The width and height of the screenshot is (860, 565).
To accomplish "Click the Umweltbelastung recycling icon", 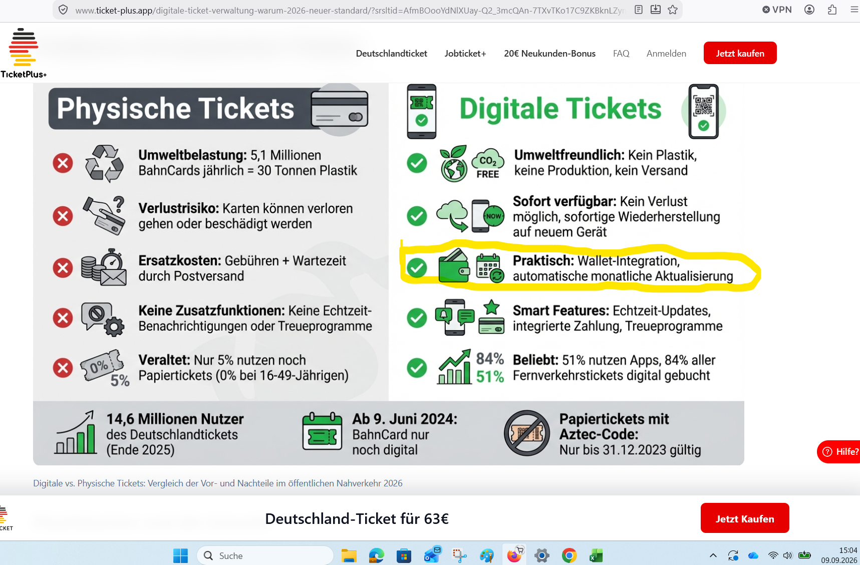I will coord(104,163).
